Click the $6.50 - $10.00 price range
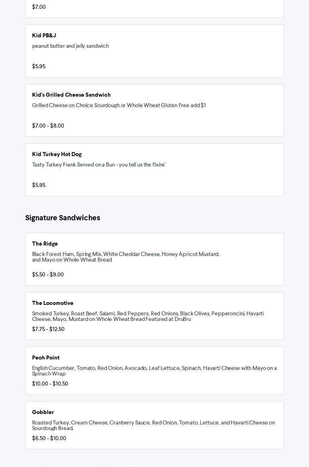This screenshot has width=309, height=467. [x=49, y=439]
